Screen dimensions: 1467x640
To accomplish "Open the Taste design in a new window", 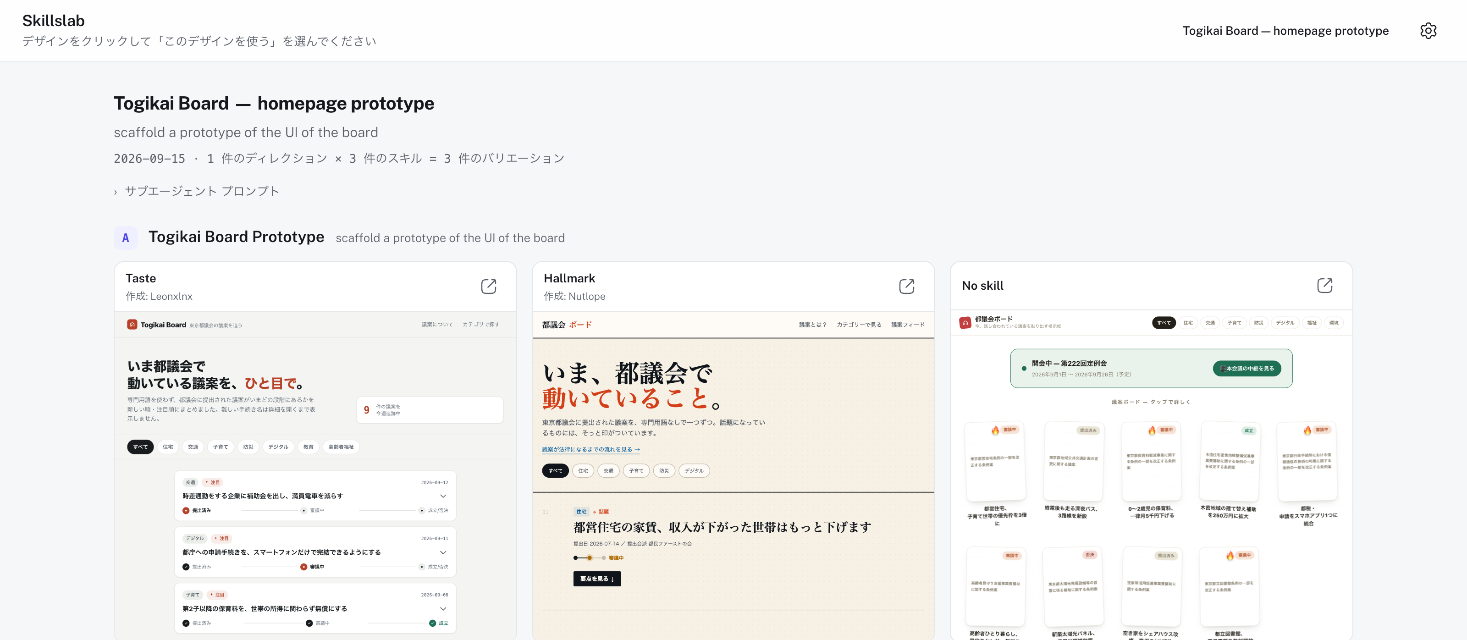I will (x=488, y=286).
